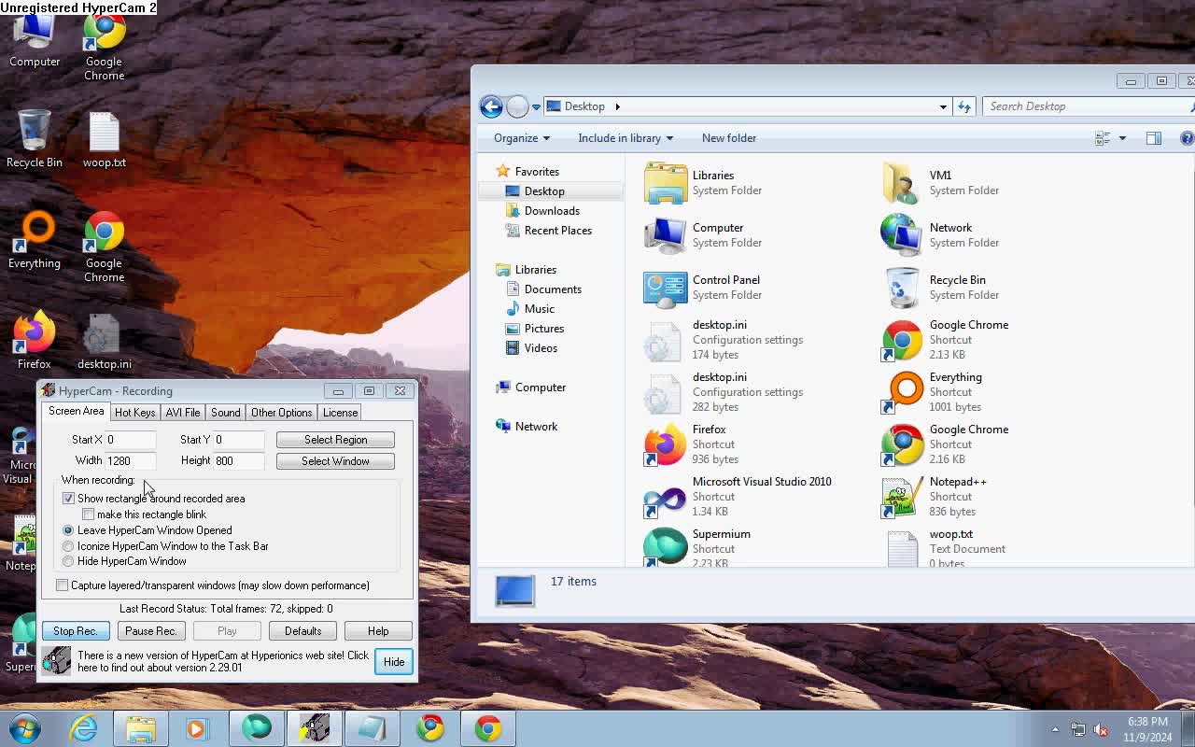Switch to the License tab

click(340, 413)
